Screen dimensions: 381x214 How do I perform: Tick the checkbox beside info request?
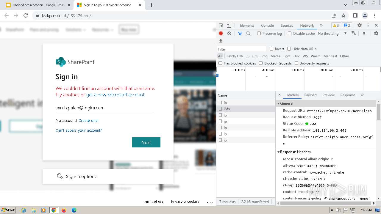pos(220,109)
